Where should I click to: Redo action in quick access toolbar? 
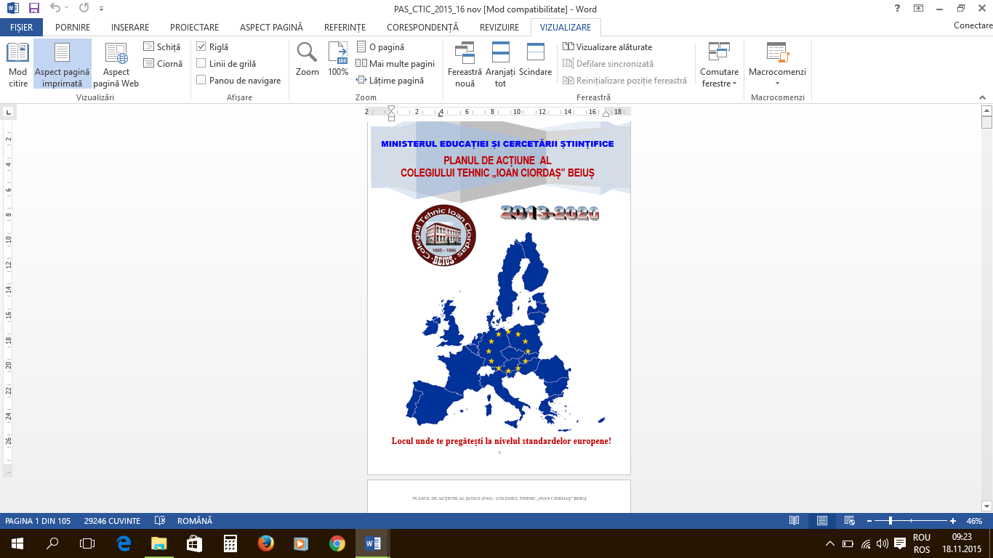click(84, 9)
